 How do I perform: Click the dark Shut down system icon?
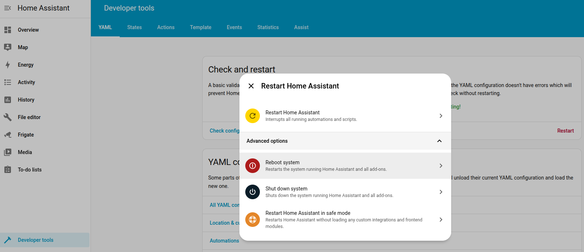click(252, 192)
